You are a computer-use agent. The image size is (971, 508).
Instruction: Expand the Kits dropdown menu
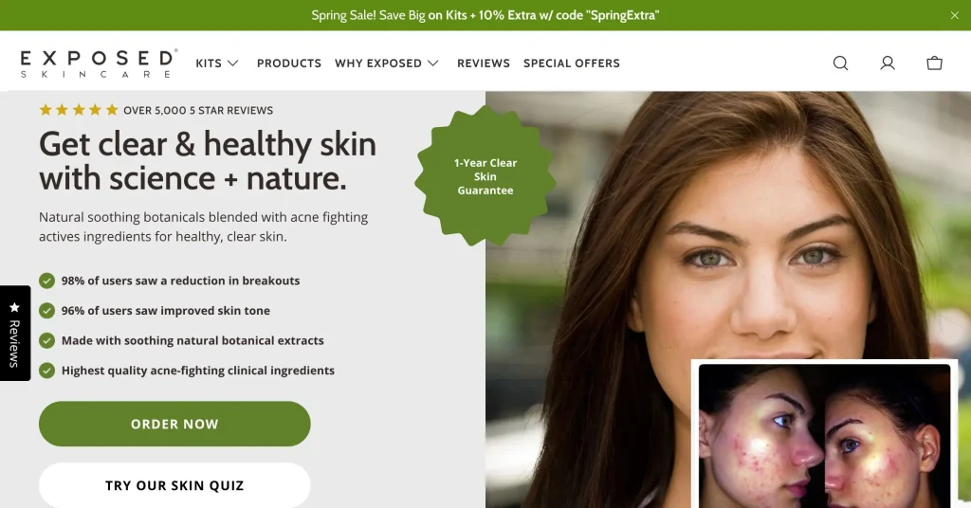tap(217, 63)
